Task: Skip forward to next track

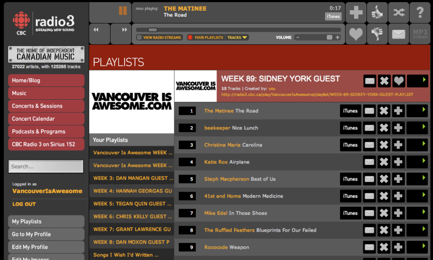Action: 124,30
